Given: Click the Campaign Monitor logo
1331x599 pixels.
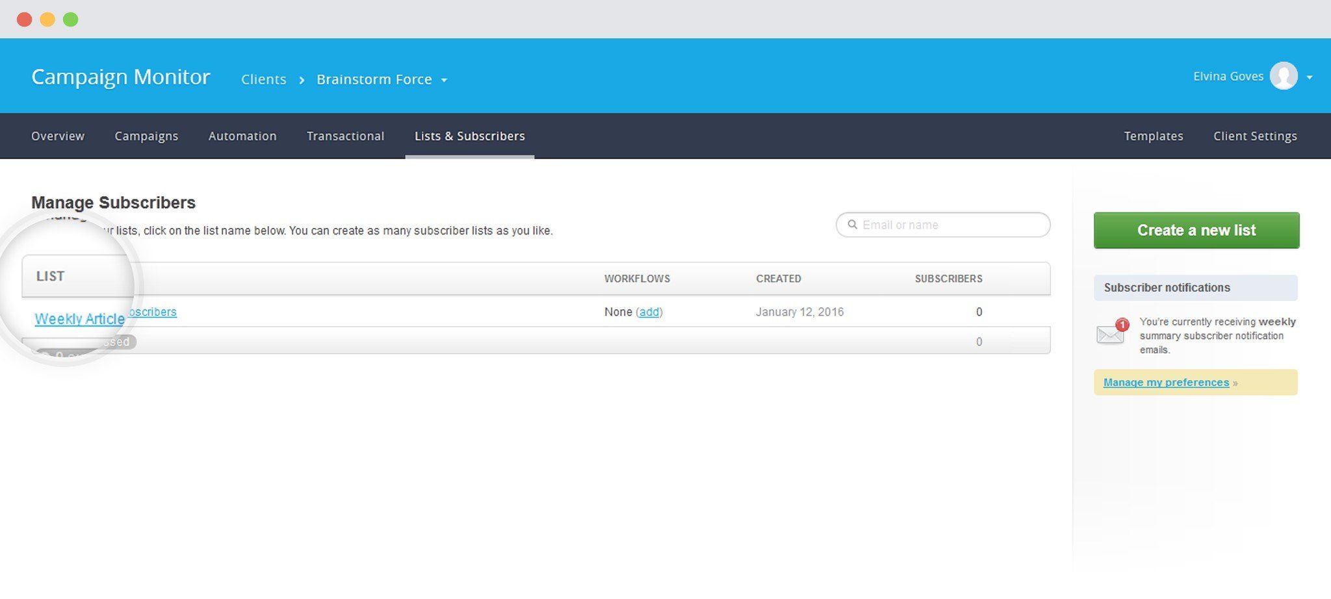Looking at the screenshot, I should pos(121,77).
